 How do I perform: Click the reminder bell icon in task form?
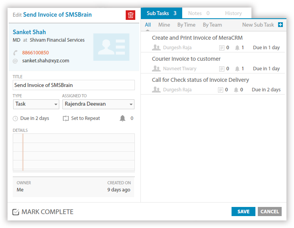(123, 118)
